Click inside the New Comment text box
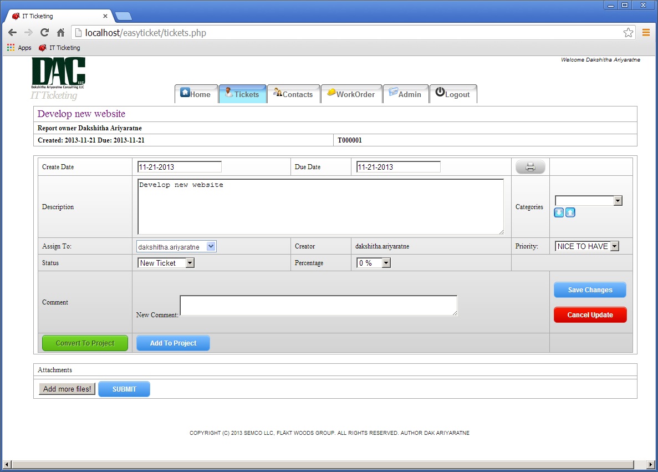 (x=318, y=306)
